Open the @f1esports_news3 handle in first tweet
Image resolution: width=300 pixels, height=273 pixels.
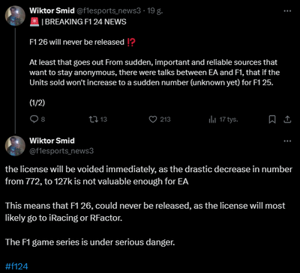(110, 10)
